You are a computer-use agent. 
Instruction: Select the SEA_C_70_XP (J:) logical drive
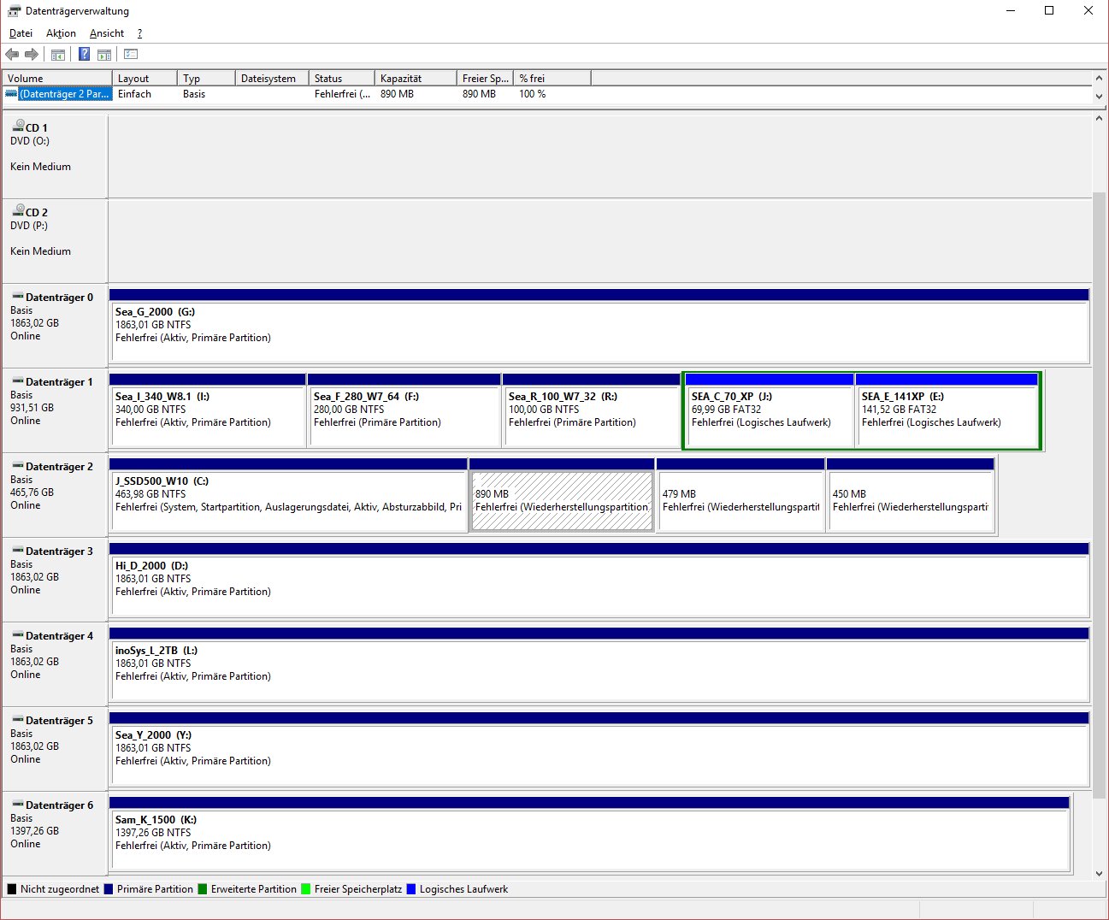pyautogui.click(x=770, y=410)
